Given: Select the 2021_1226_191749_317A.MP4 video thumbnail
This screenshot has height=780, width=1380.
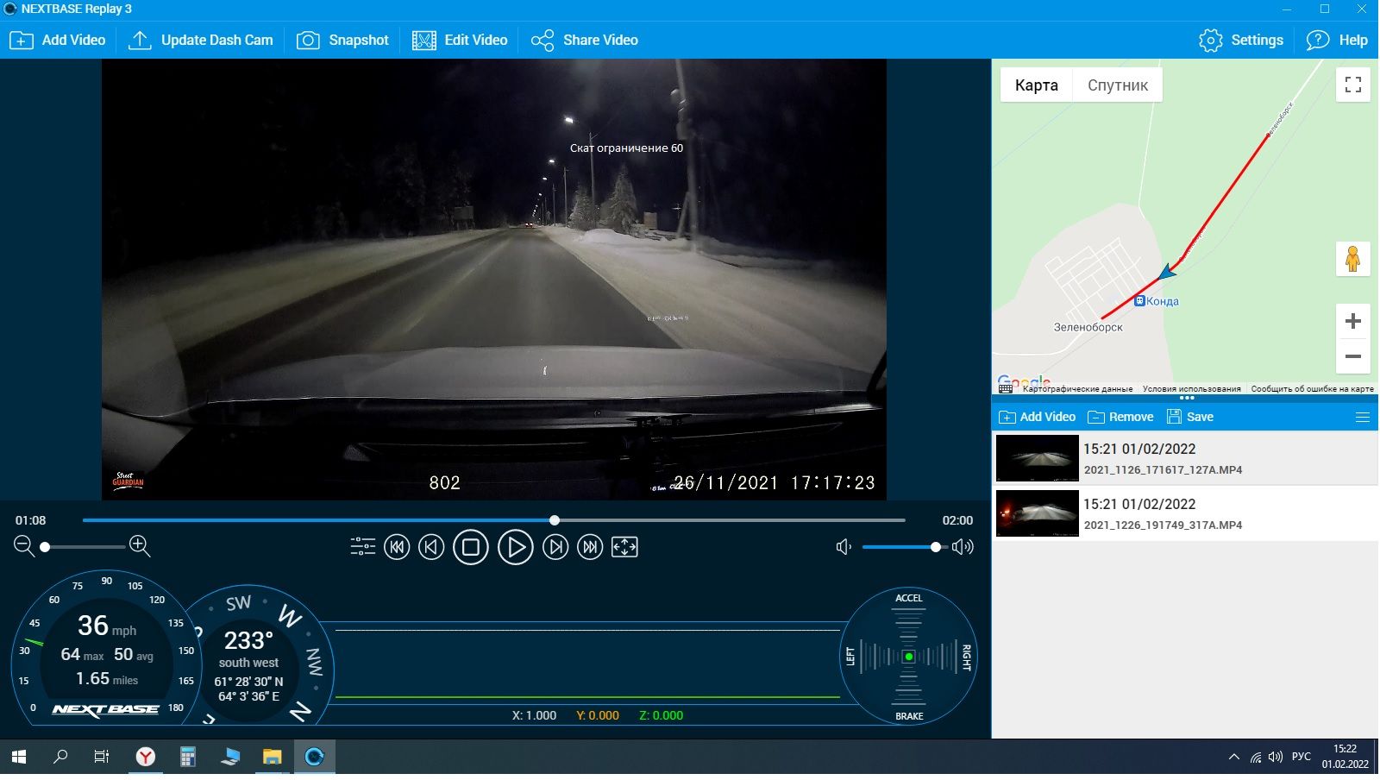Looking at the screenshot, I should (x=1037, y=513).
